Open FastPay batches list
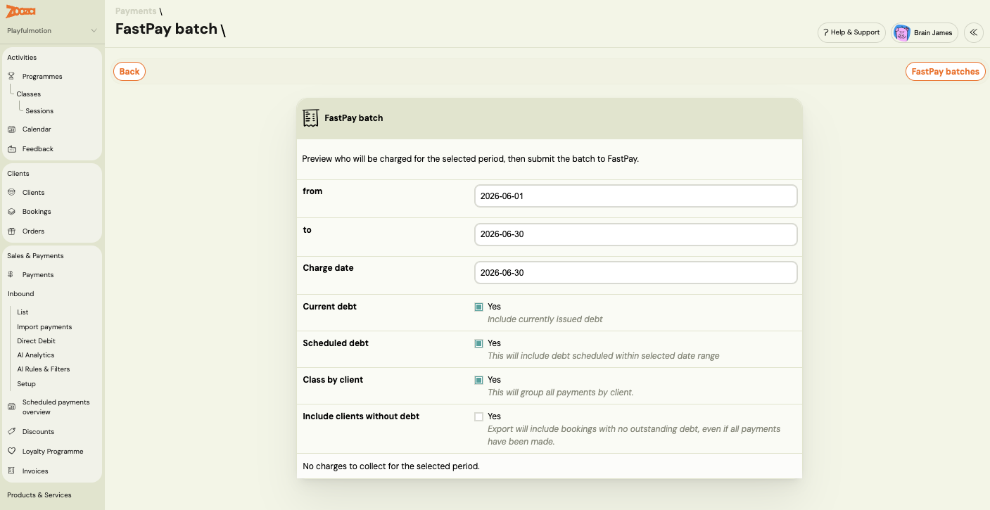 point(945,71)
